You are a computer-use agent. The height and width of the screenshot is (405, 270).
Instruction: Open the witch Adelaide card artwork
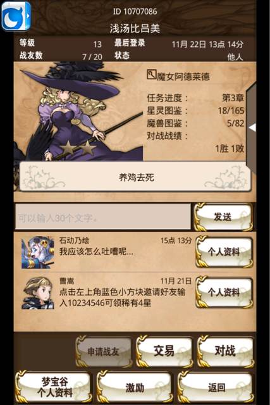coord(78,111)
